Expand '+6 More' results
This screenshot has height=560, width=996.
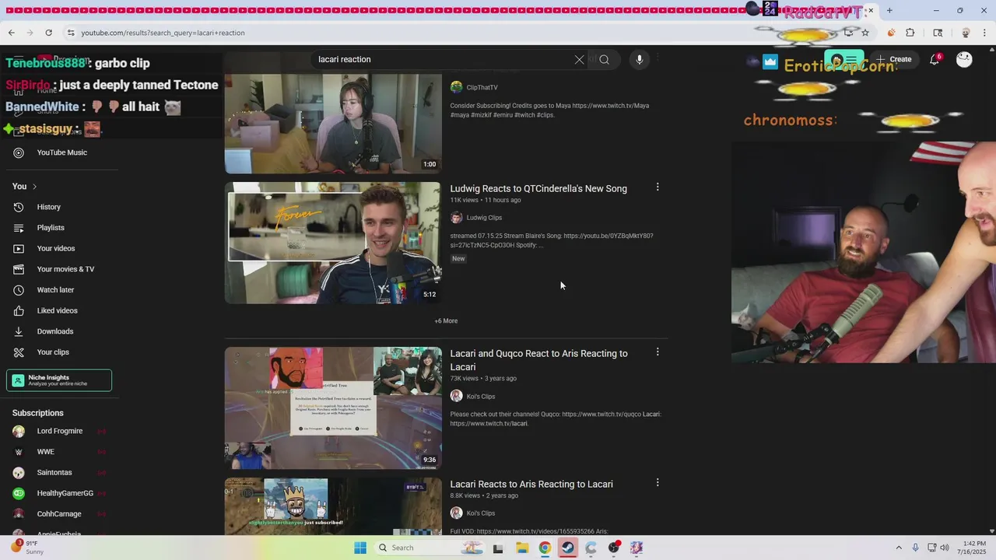click(x=446, y=321)
